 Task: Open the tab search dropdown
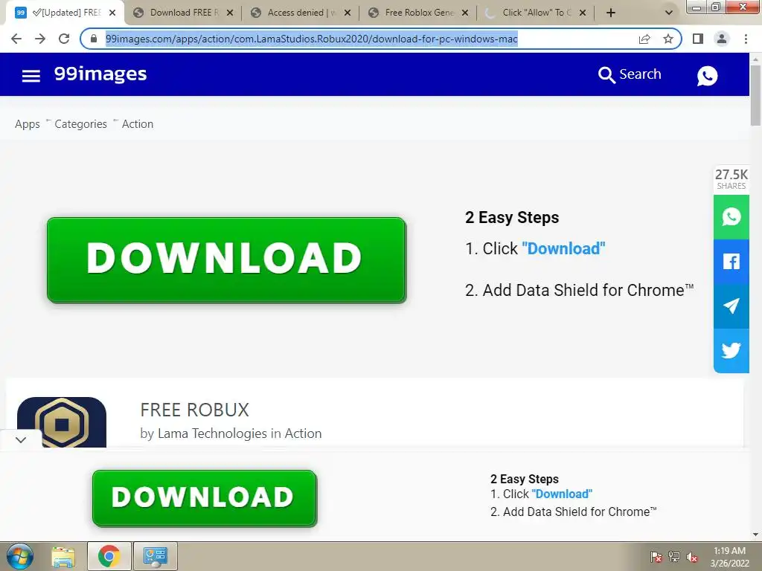pyautogui.click(x=669, y=13)
